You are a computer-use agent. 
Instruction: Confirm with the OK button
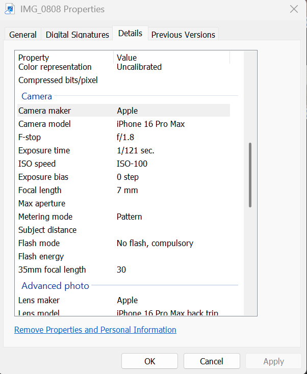150,361
